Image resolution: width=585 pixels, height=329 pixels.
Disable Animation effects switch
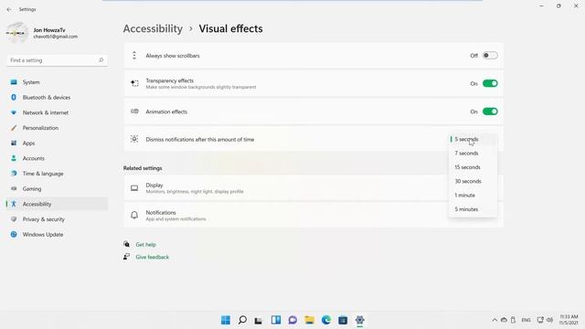click(x=490, y=111)
